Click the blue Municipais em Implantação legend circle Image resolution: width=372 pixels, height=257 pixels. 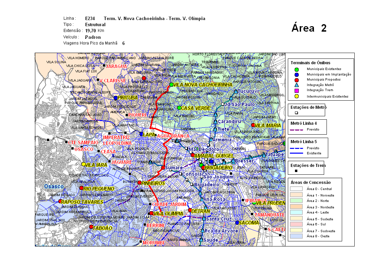(x=297, y=75)
